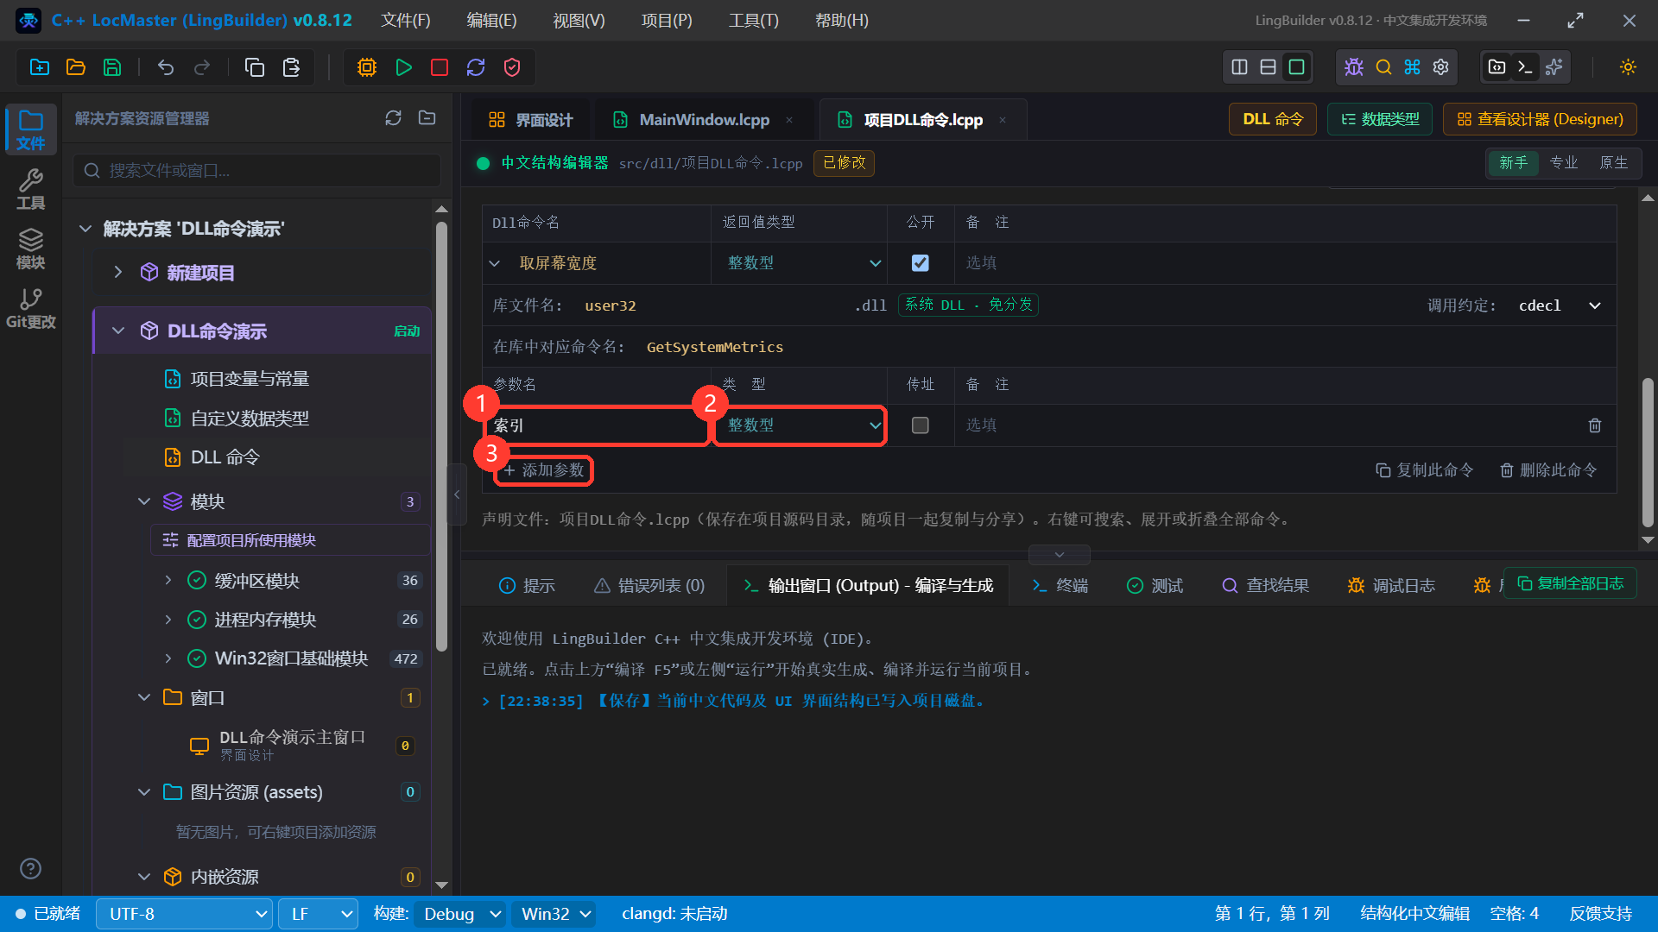
Task: Open the Debug build configuration dropdown
Action: 459,914
